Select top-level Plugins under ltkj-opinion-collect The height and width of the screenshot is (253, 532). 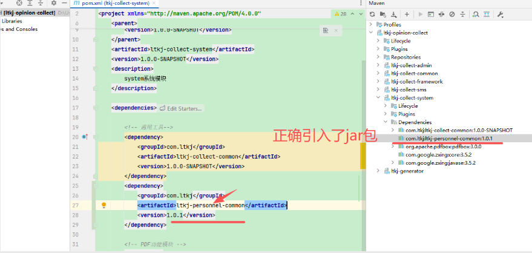click(x=399, y=49)
